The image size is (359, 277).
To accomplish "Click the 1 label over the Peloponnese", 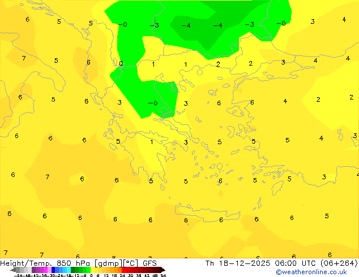I will click(x=151, y=142).
